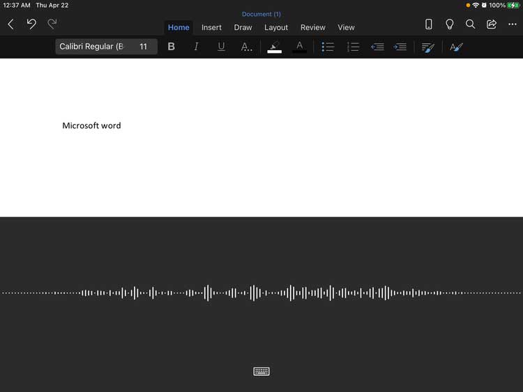Apply the font color
Image resolution: width=523 pixels, height=392 pixels.
[x=300, y=47]
